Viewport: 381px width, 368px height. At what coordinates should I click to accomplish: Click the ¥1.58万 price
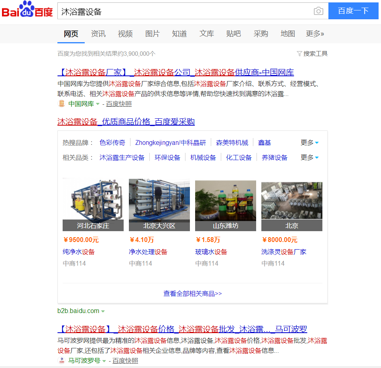[x=208, y=240]
